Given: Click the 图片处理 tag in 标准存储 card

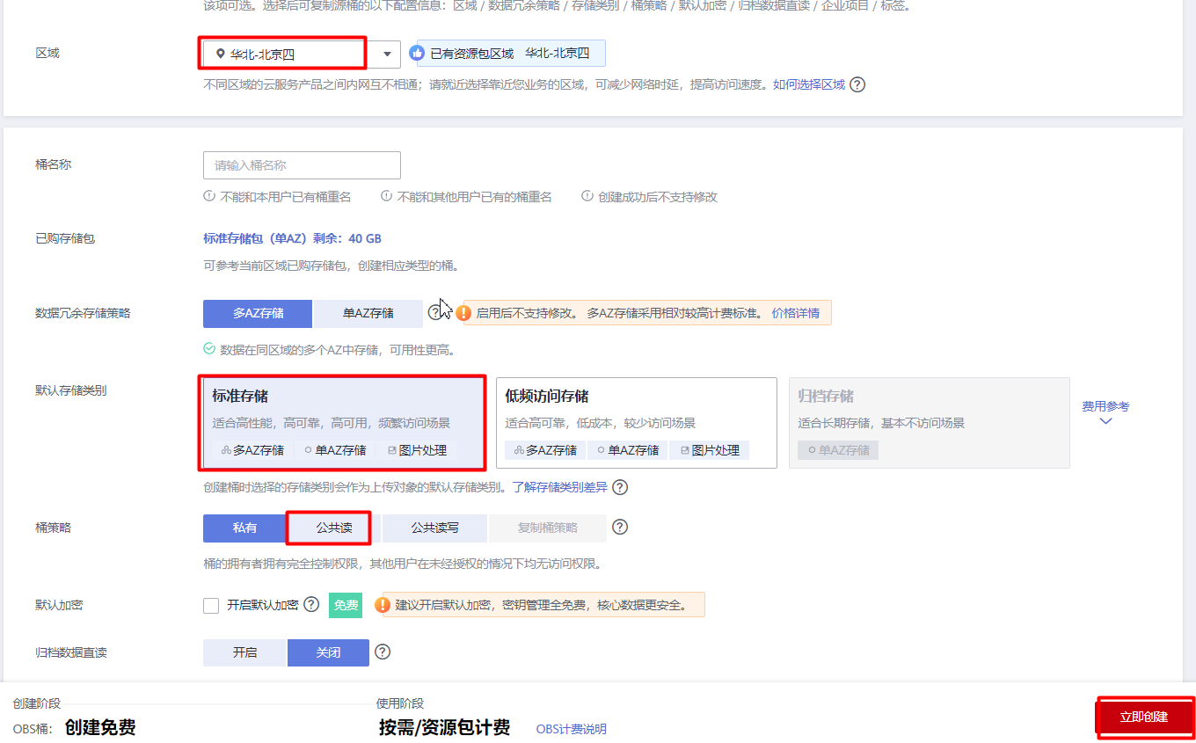Looking at the screenshot, I should pyautogui.click(x=417, y=450).
